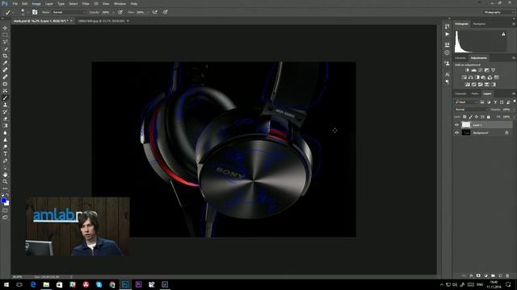
Task: Open the Window menu
Action: pos(120,3)
